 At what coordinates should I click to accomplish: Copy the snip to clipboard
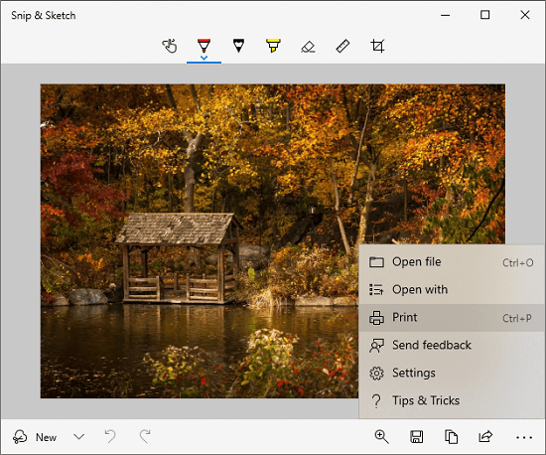451,436
